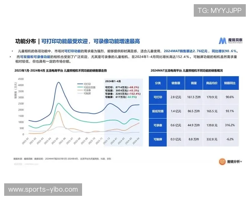Click the -6.2% cell
250x200 pixels.
230,139
